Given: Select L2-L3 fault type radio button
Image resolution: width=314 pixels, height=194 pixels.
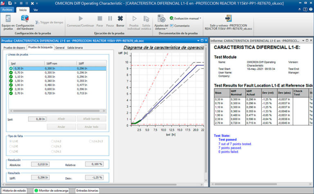Looking at the screenshot, I should pos(52,146).
